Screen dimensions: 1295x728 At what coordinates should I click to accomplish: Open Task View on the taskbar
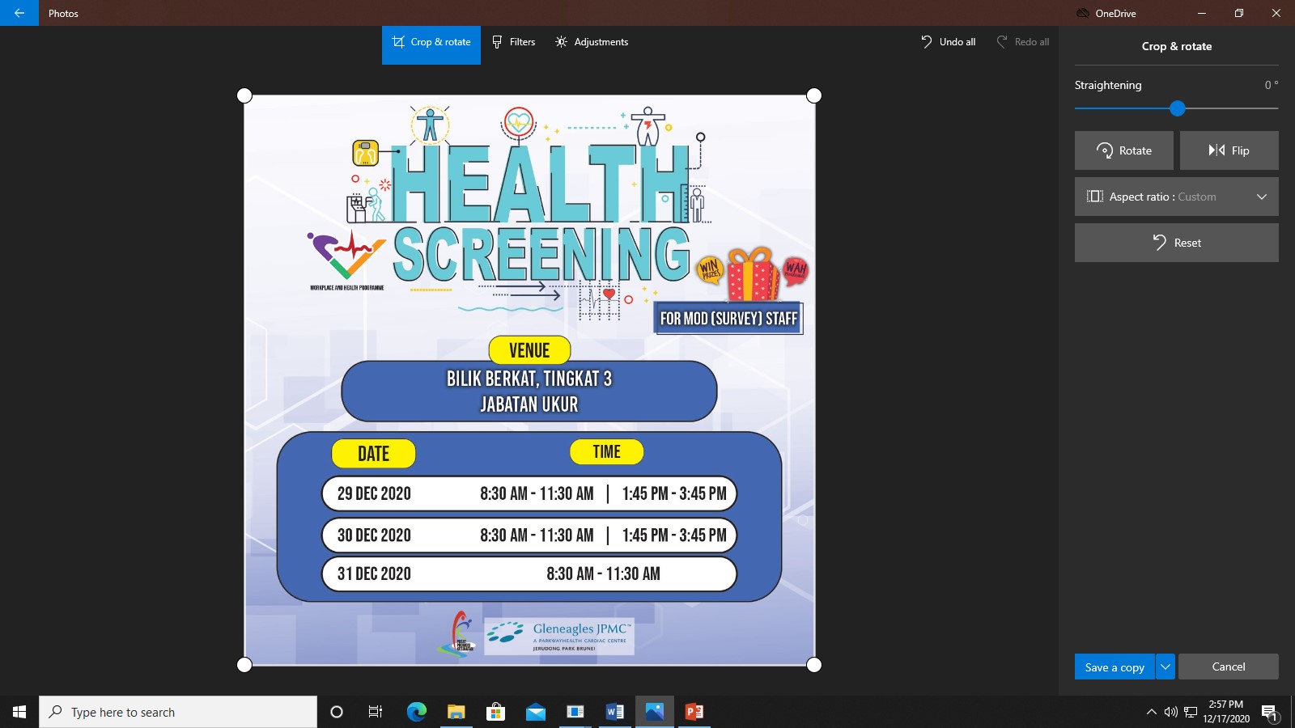click(x=376, y=712)
